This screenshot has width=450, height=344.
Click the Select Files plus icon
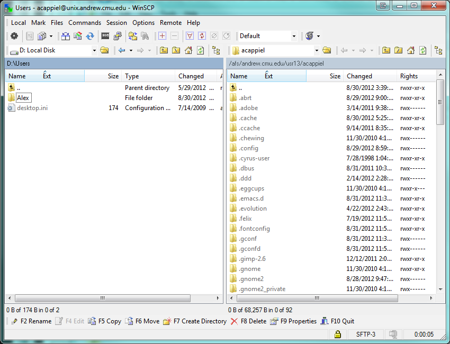(162, 36)
